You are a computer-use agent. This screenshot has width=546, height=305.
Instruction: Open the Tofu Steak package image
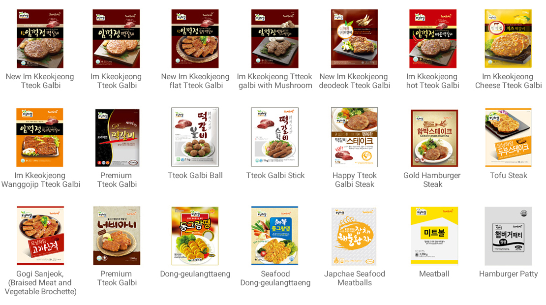pyautogui.click(x=509, y=138)
